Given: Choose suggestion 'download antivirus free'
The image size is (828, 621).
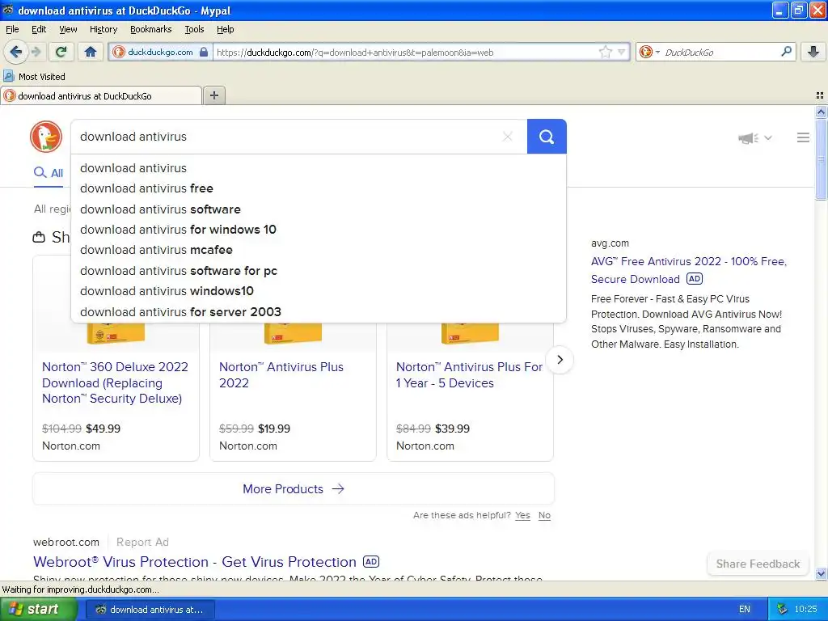Looking at the screenshot, I should [x=318, y=188].
